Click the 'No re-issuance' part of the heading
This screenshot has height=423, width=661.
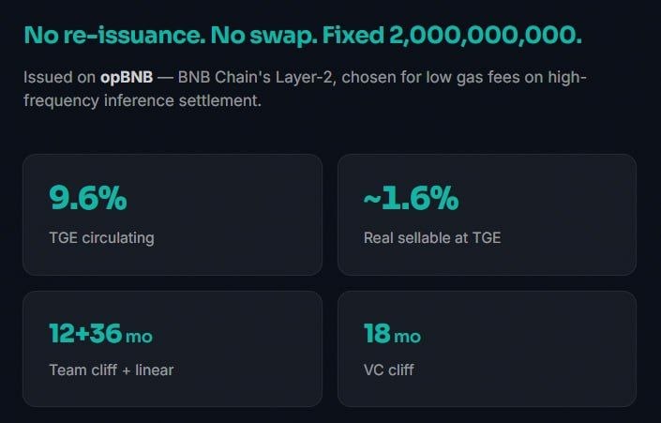click(114, 35)
